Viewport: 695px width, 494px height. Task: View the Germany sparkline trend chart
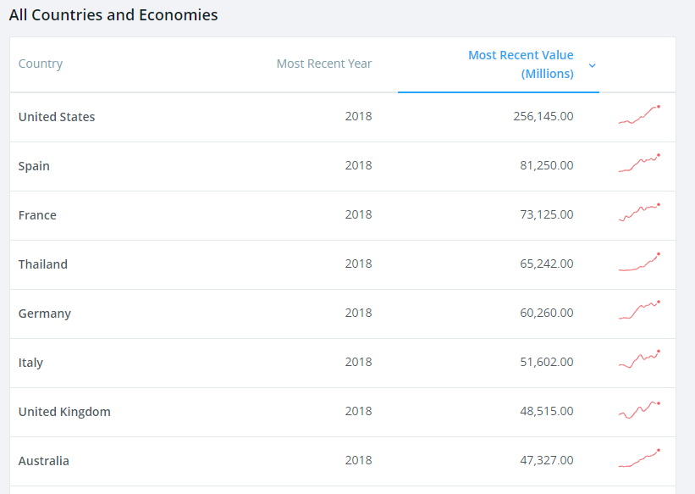640,310
